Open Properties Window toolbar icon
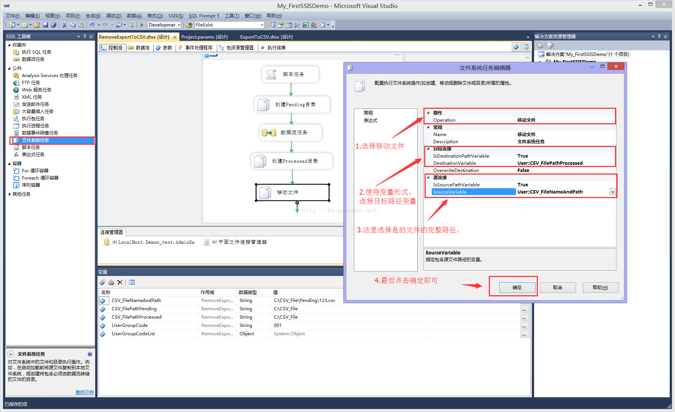 [281, 25]
